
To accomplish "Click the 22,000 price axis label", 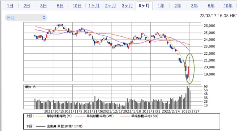I will (210, 53).
